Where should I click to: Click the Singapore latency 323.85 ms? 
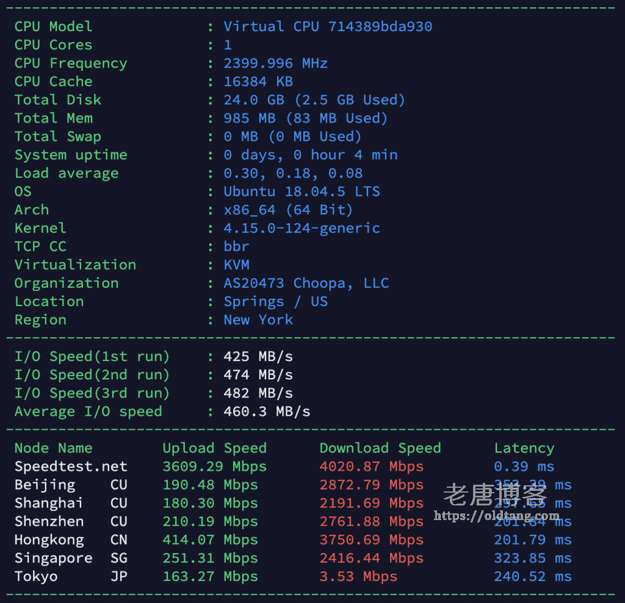point(532,558)
